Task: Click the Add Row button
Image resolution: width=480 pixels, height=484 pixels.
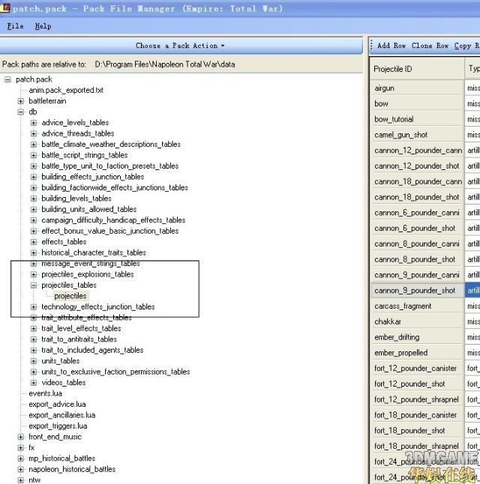Action: (391, 46)
